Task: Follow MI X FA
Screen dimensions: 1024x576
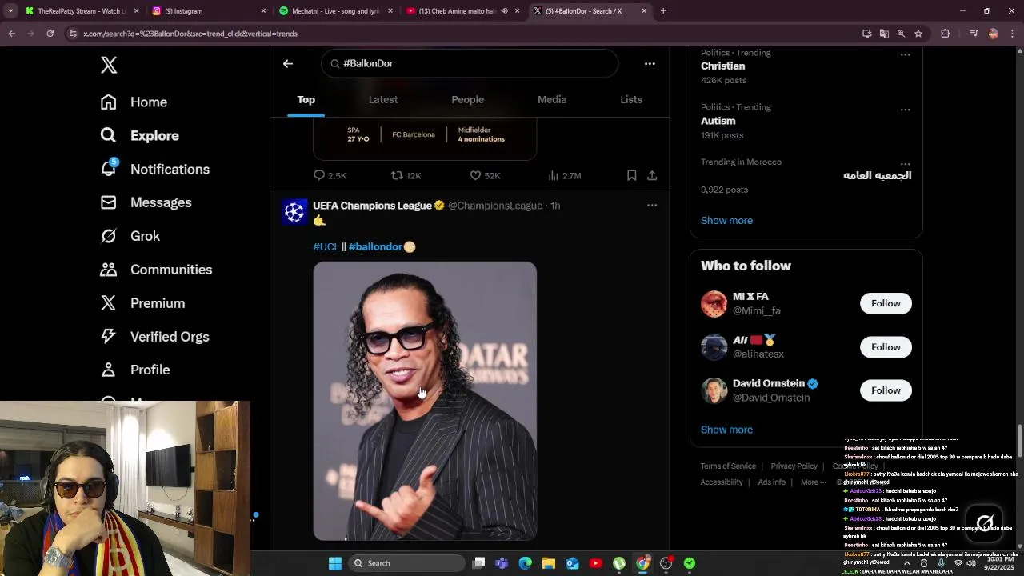Action: (x=886, y=303)
